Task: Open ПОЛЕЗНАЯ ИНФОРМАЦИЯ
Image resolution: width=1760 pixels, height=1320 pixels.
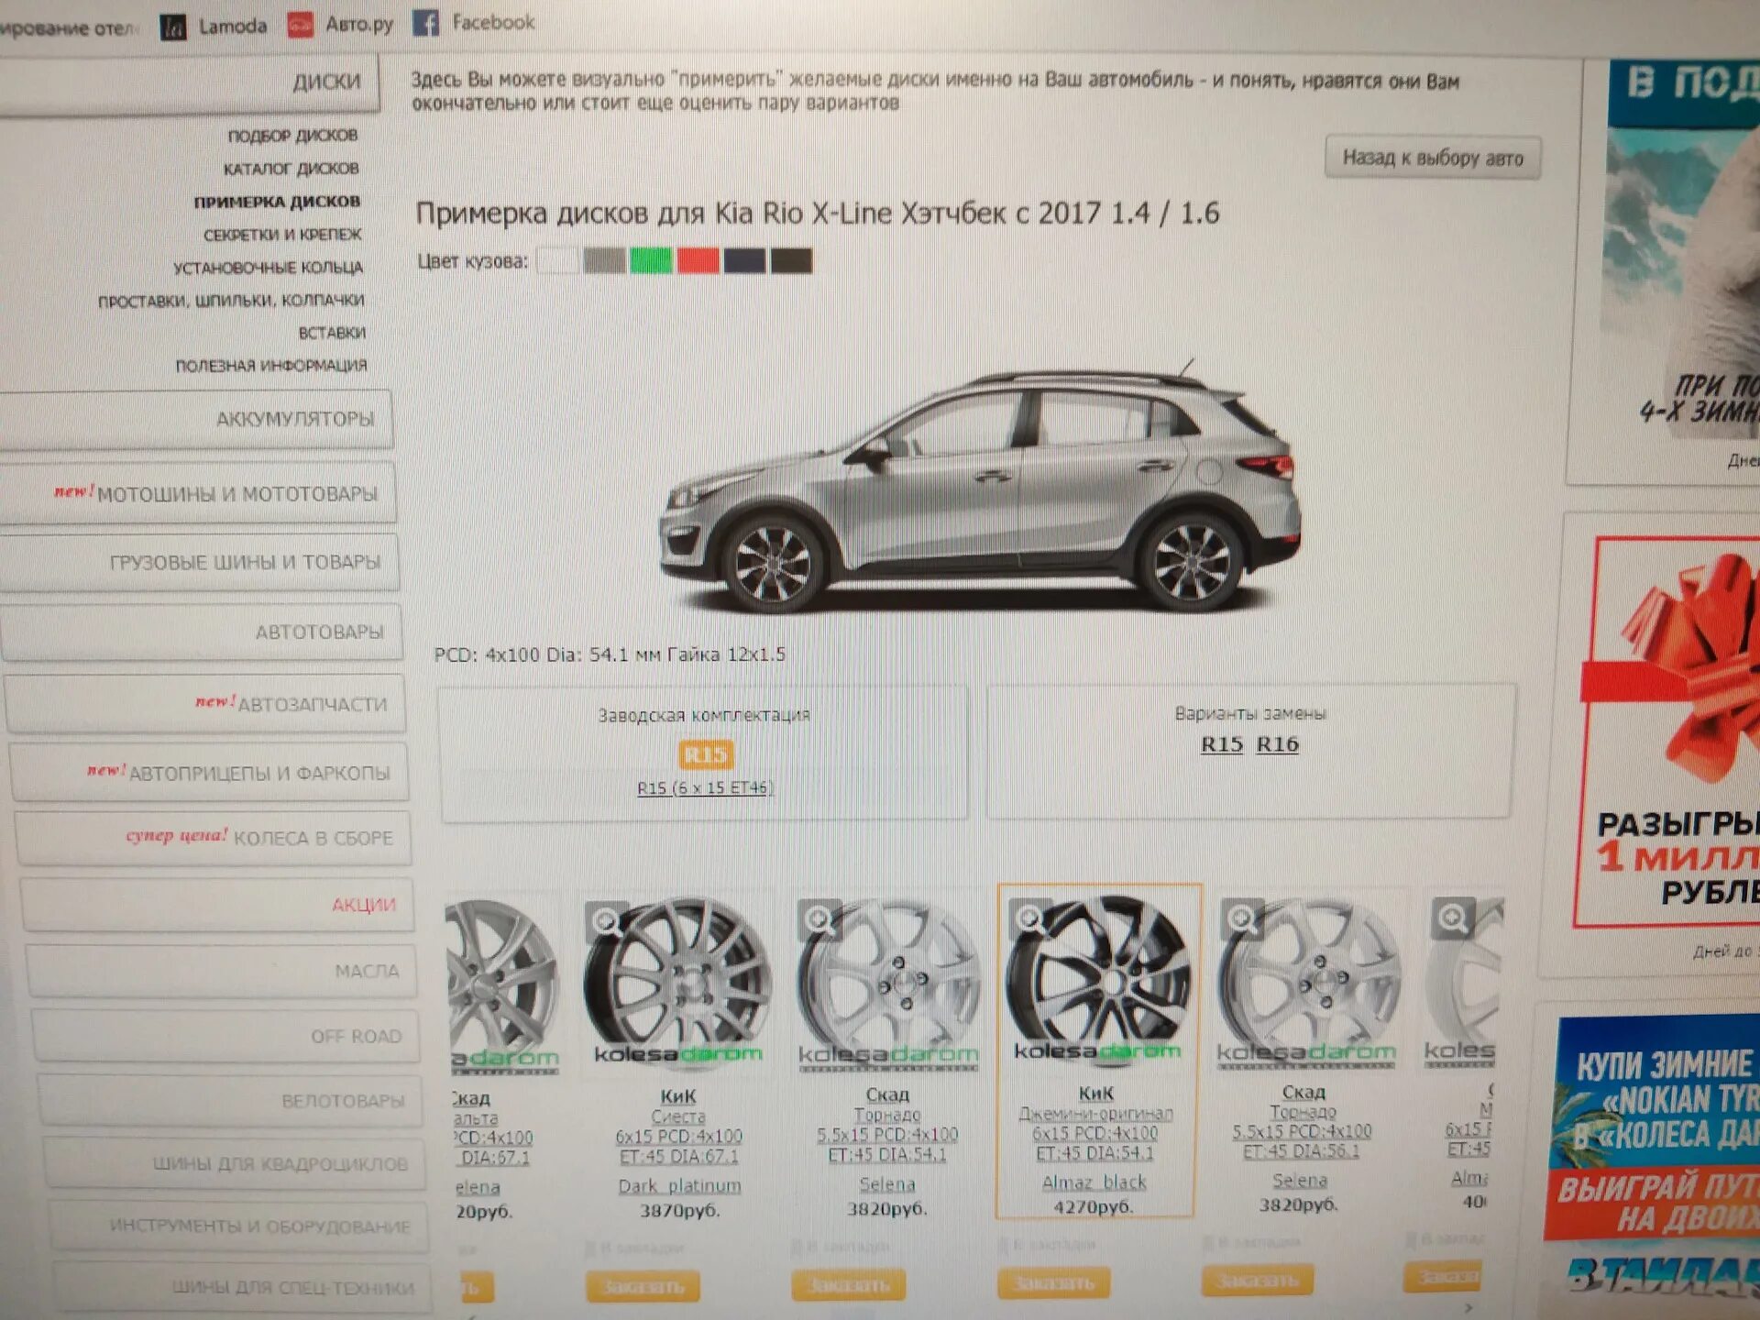Action: (x=271, y=366)
